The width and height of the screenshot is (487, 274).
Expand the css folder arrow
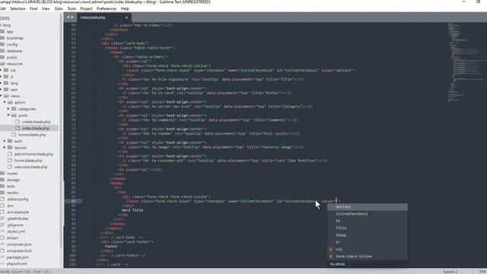[x=1, y=70]
